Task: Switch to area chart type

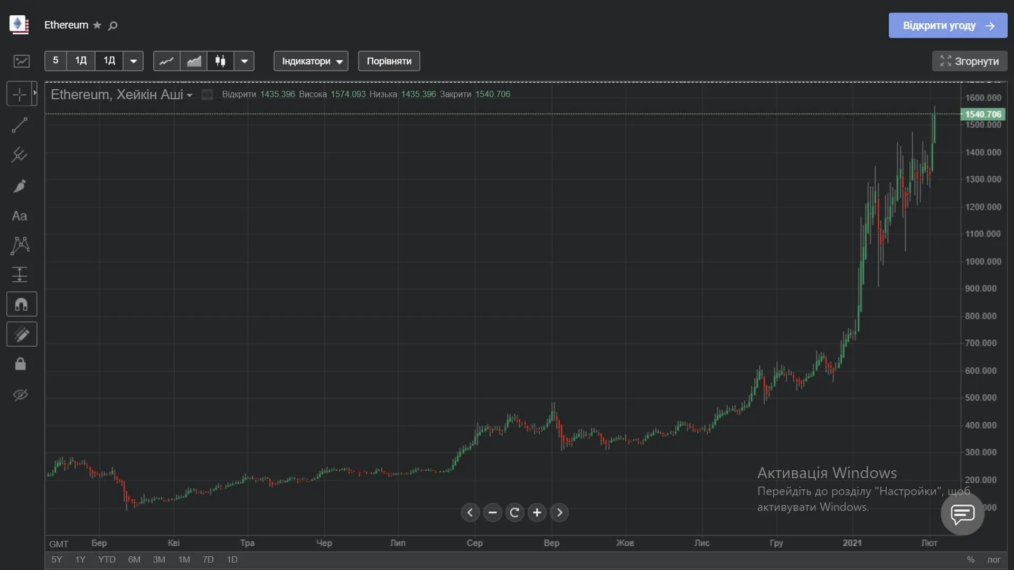Action: coord(194,61)
